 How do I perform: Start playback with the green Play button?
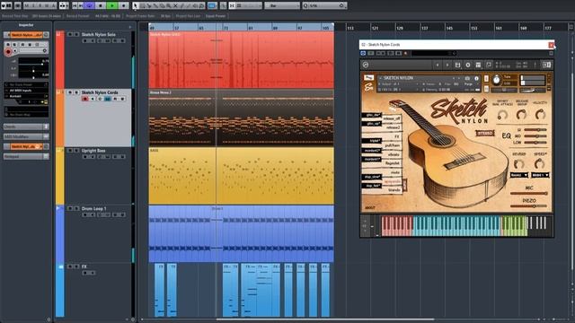pos(112,5)
